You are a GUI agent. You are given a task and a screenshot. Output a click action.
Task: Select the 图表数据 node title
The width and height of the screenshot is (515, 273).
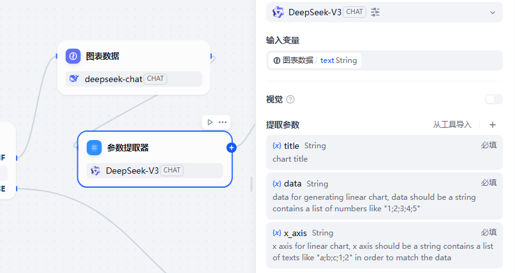103,56
